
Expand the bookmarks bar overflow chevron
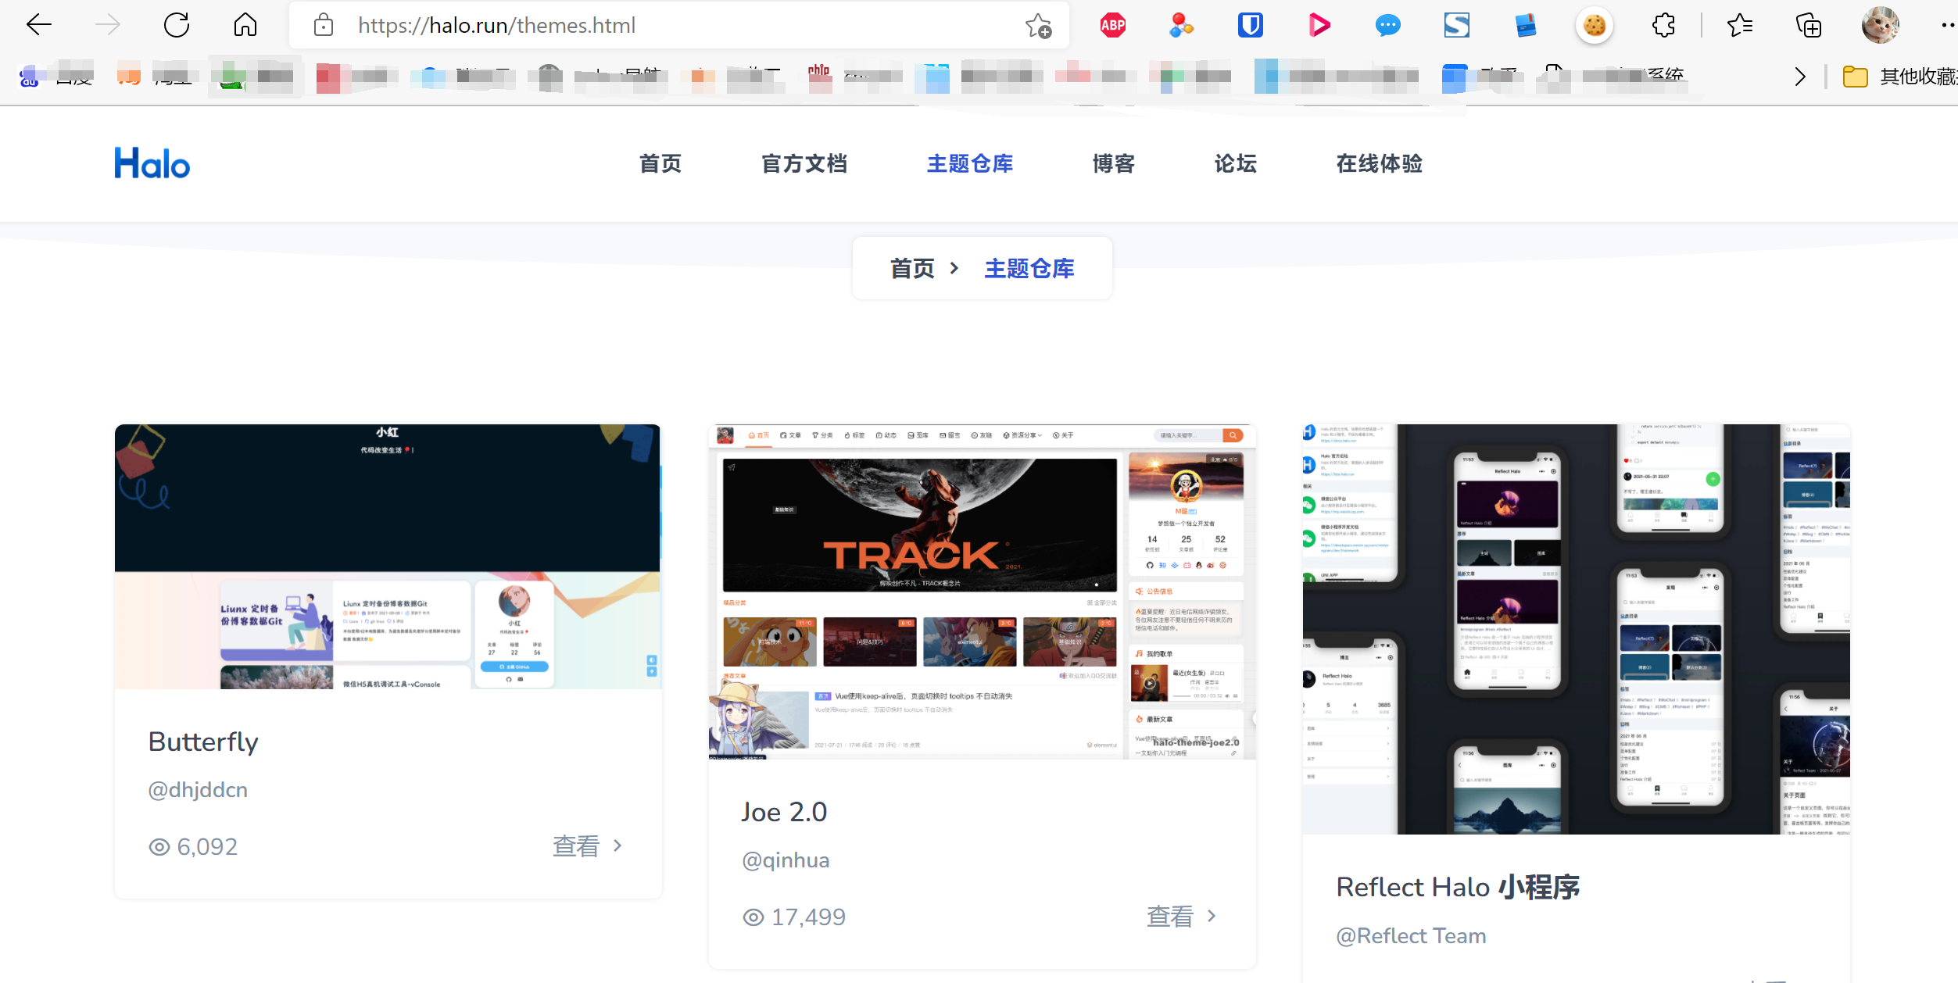(1800, 77)
